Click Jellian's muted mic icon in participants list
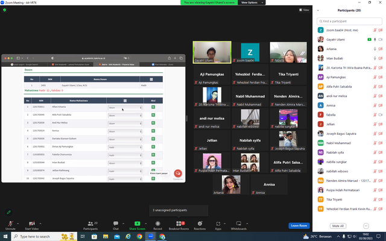This screenshot has height=241, width=386. point(375,124)
